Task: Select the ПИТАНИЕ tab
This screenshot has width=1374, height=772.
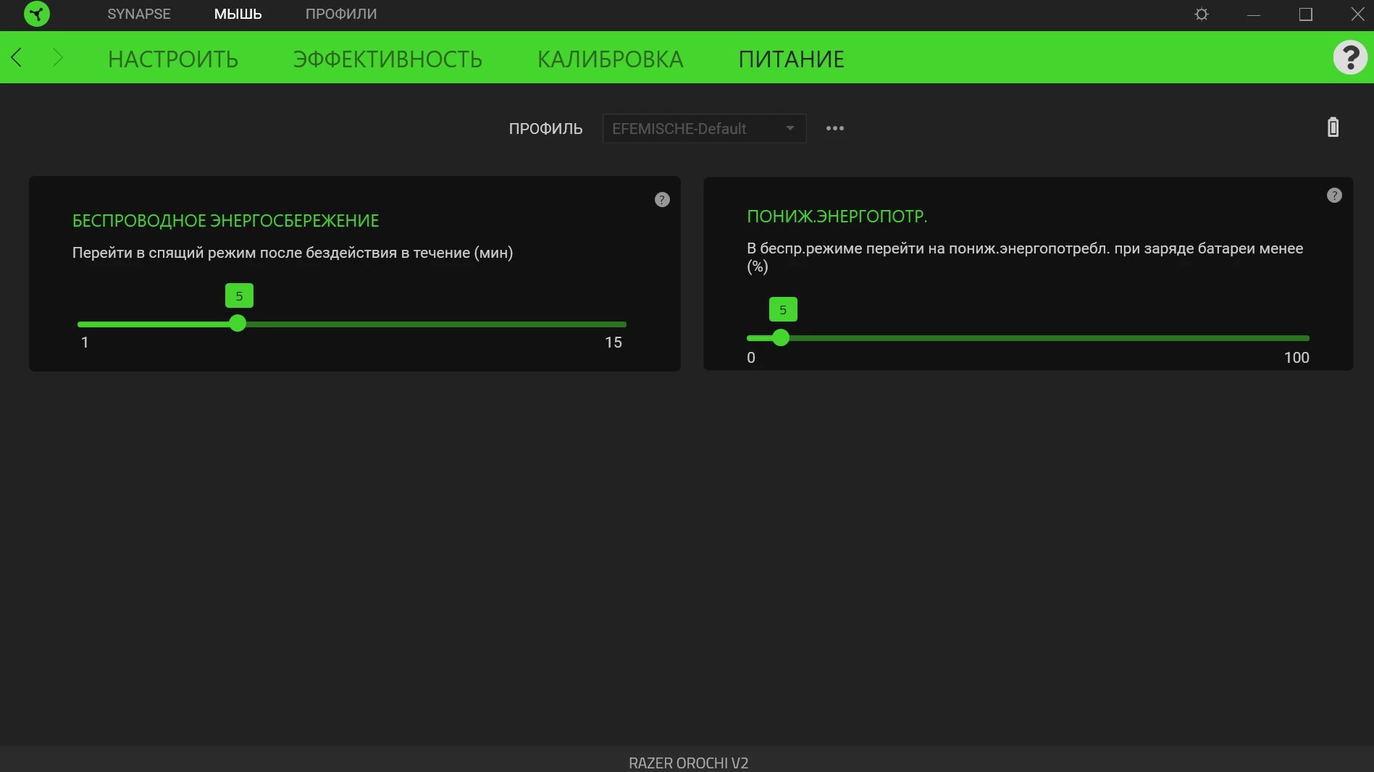Action: [x=792, y=59]
